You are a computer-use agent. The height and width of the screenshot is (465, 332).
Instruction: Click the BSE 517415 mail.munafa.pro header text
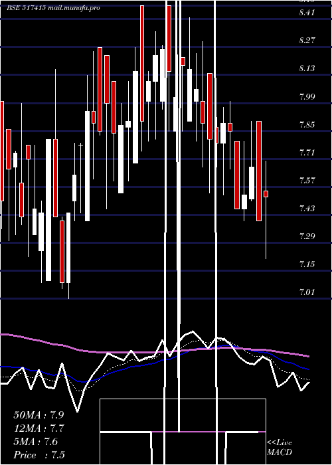tap(53, 8)
